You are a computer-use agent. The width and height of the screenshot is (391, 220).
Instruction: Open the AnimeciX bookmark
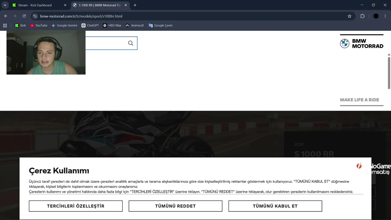coord(135,25)
